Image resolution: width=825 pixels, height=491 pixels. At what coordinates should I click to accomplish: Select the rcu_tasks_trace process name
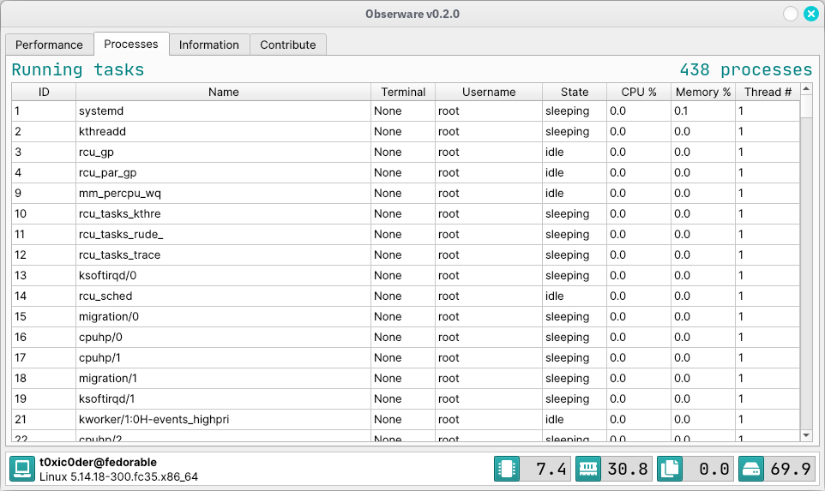tap(119, 255)
